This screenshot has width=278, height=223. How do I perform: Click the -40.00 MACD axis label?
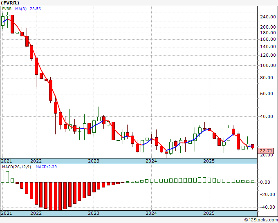267,207
